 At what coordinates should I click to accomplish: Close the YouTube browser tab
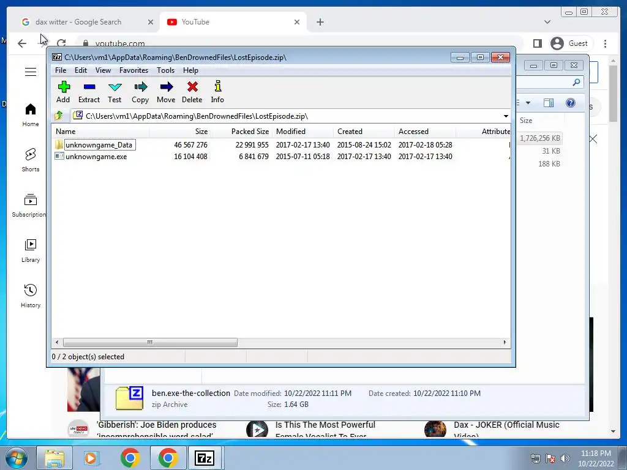tap(297, 23)
